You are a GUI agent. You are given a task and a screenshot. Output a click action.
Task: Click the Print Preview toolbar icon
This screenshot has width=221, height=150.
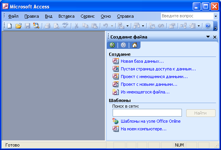click(57, 26)
